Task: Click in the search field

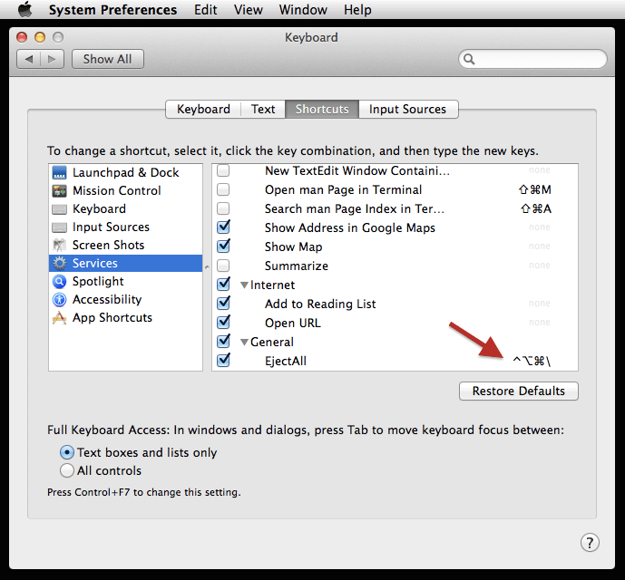Action: pyautogui.click(x=532, y=59)
